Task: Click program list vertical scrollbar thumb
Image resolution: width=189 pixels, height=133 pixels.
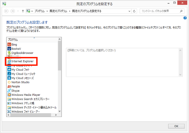Action: point(59,56)
